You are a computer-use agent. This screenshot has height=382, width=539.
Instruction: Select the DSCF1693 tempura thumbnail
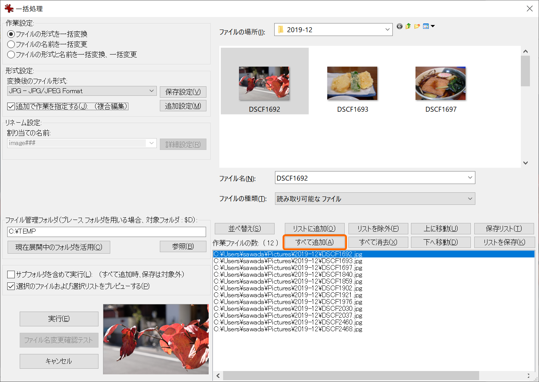(x=352, y=83)
